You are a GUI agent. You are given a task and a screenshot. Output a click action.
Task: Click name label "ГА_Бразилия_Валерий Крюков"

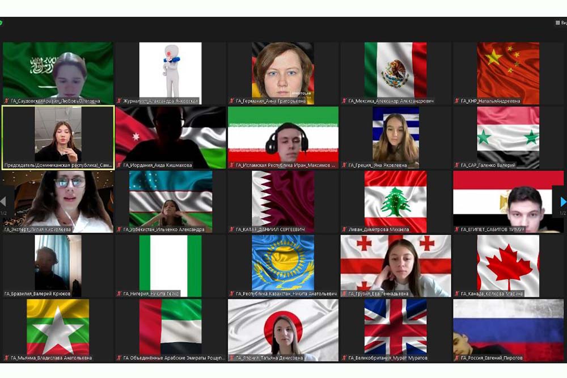[37, 294]
